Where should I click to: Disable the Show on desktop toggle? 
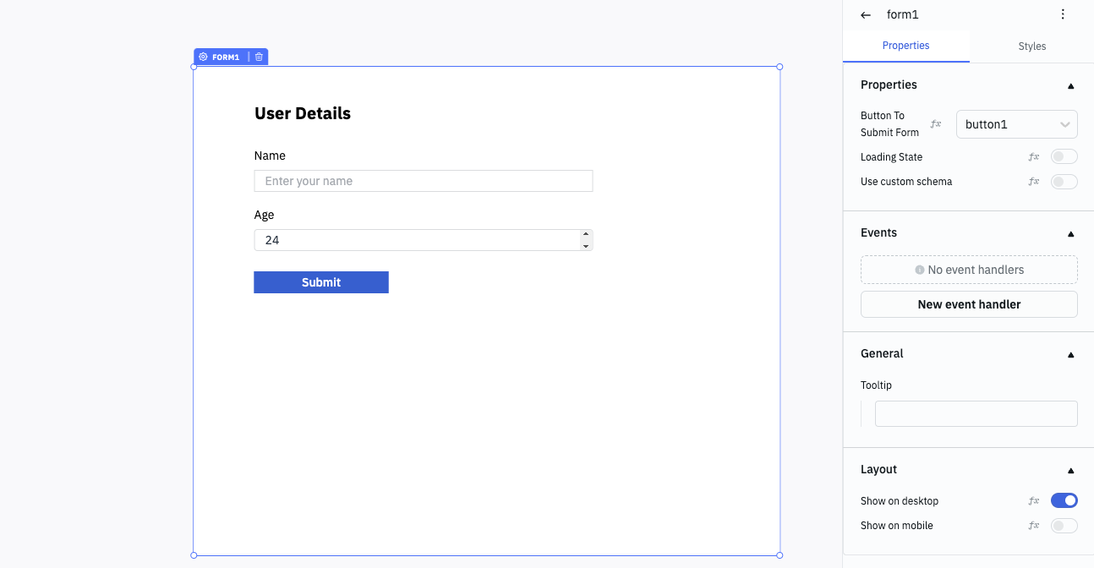pos(1064,500)
